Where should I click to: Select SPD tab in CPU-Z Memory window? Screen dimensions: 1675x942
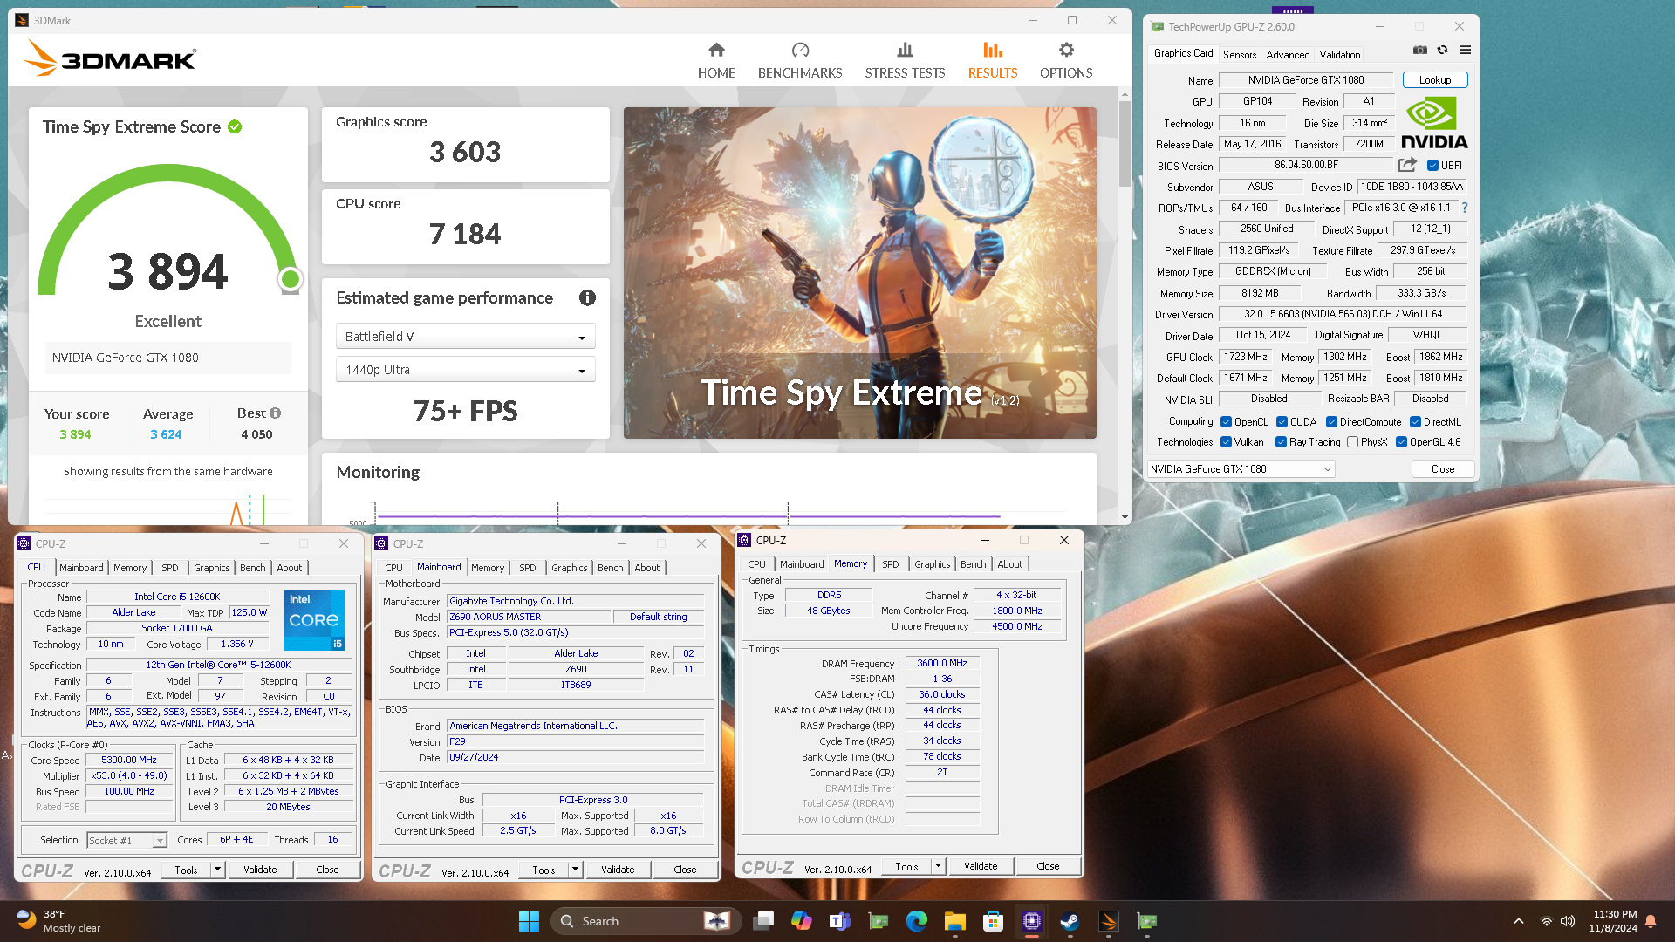point(890,563)
